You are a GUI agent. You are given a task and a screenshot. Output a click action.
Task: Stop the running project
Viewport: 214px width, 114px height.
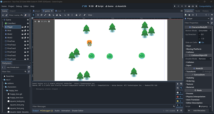[x=182, y=6]
